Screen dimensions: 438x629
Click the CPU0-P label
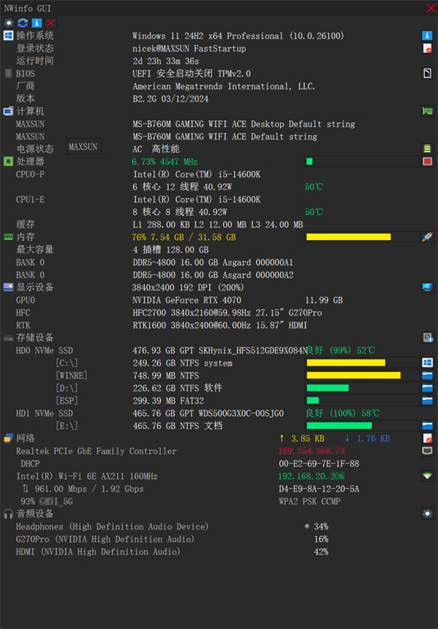(30, 174)
